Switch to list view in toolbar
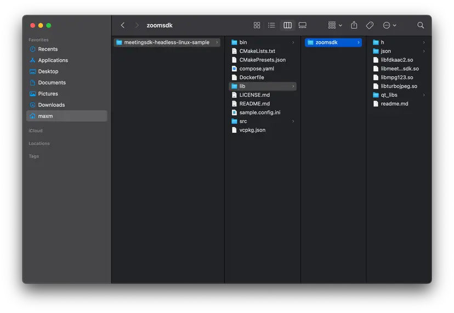This screenshot has width=454, height=313. tap(271, 25)
